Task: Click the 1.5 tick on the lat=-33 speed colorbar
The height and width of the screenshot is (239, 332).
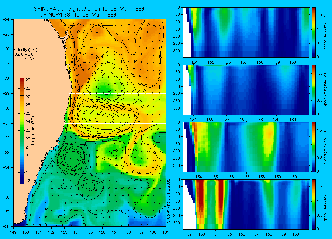Action: (319, 188)
